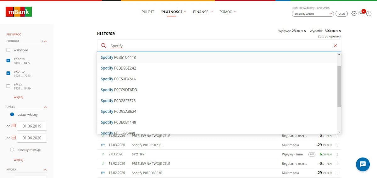This screenshot has height=178, width=377.
Task: Open the settings gear icon
Action: tap(354, 13)
